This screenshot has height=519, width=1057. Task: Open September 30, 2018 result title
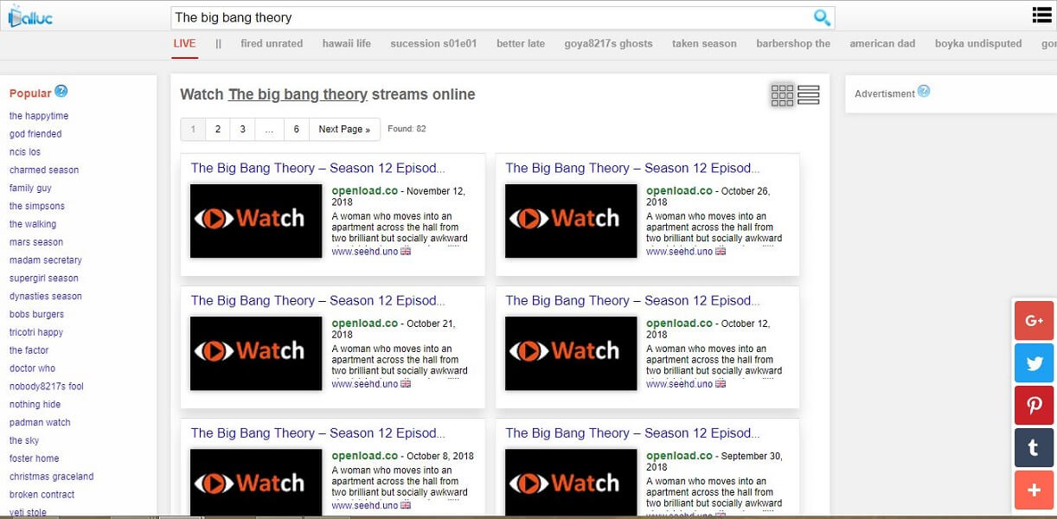633,432
